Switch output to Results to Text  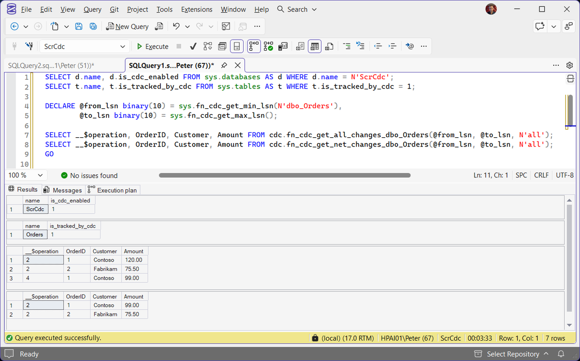[300, 46]
